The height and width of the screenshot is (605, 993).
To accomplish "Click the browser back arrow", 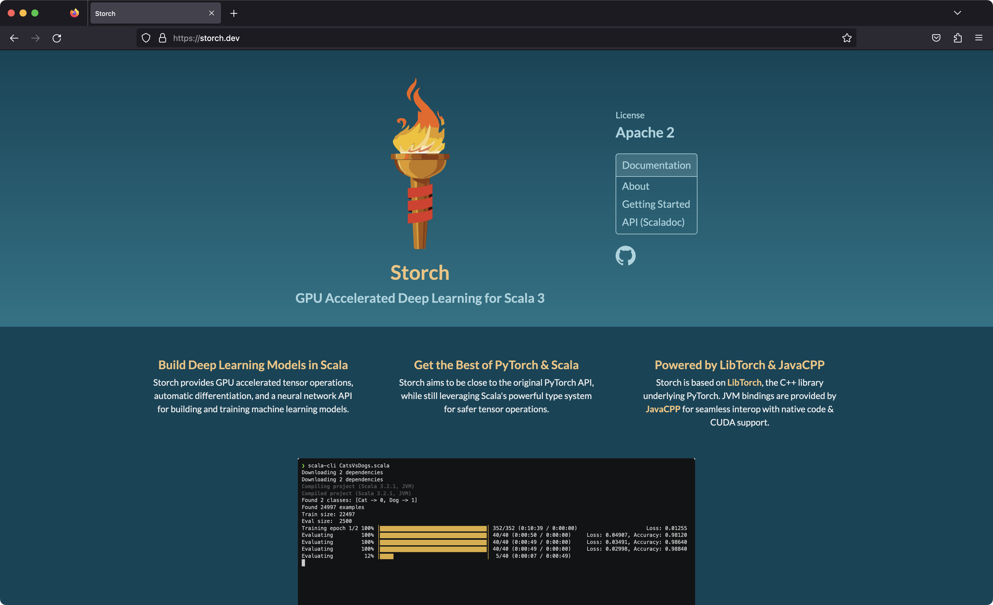I will [14, 38].
